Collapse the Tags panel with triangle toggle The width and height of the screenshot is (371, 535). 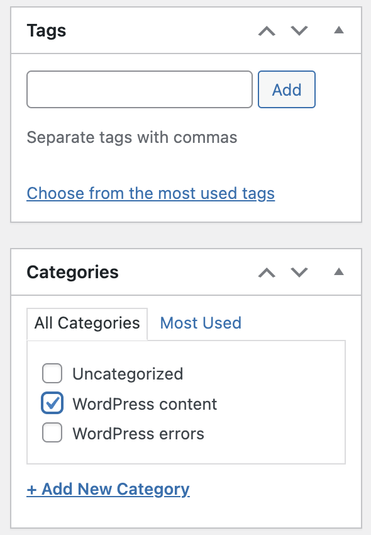tap(338, 30)
